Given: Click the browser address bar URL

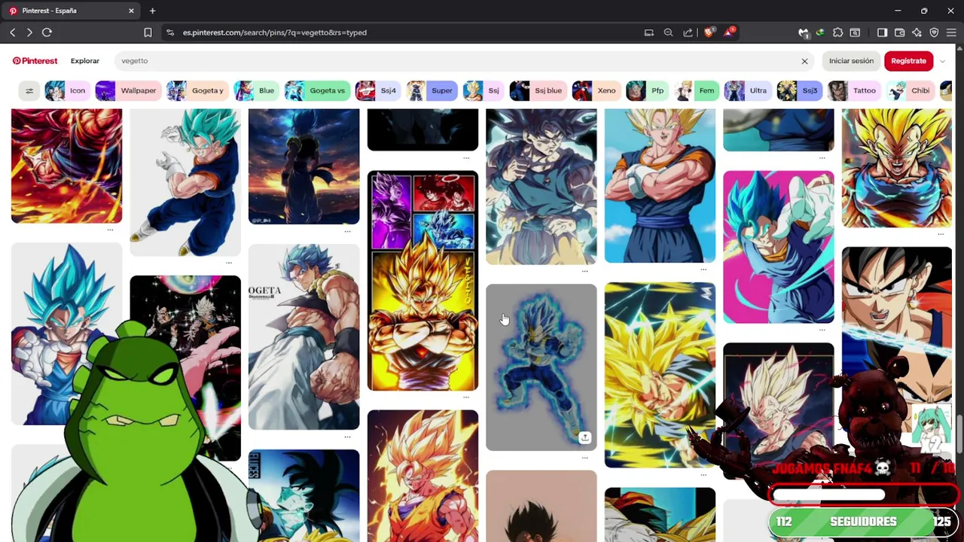Looking at the screenshot, I should [274, 32].
